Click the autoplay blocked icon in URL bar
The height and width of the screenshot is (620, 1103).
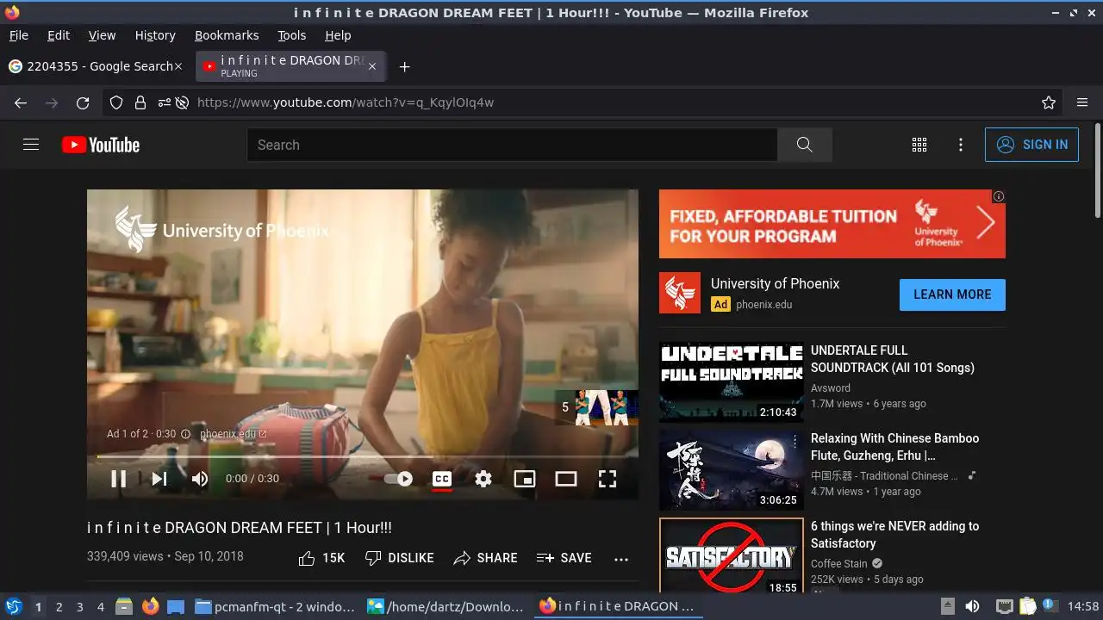coord(182,102)
